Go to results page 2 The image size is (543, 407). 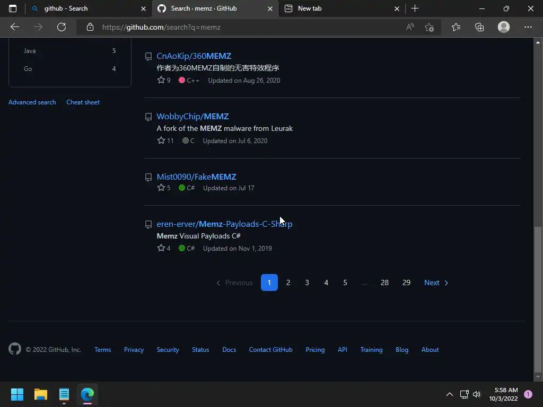pos(288,282)
